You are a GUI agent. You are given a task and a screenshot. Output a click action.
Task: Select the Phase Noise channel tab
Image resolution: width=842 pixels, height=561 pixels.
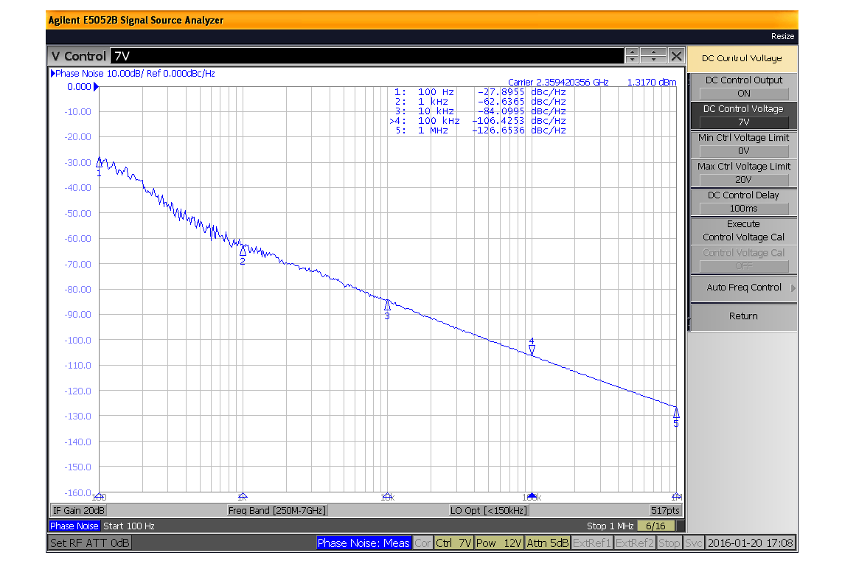point(74,526)
